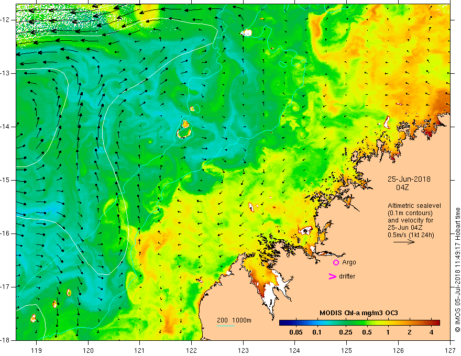
Task: Click the latitude label '-15'
Action: click(5, 180)
